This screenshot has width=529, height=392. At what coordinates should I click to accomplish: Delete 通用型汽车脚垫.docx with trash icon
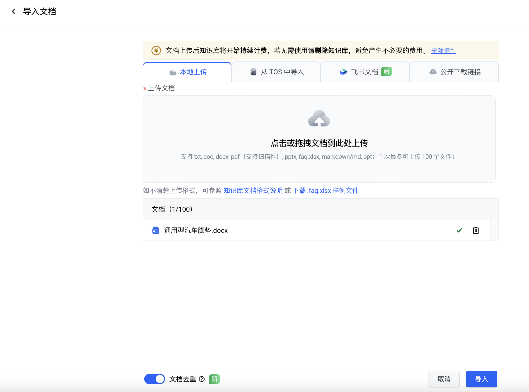click(476, 230)
